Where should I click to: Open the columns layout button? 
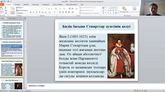(73, 12)
